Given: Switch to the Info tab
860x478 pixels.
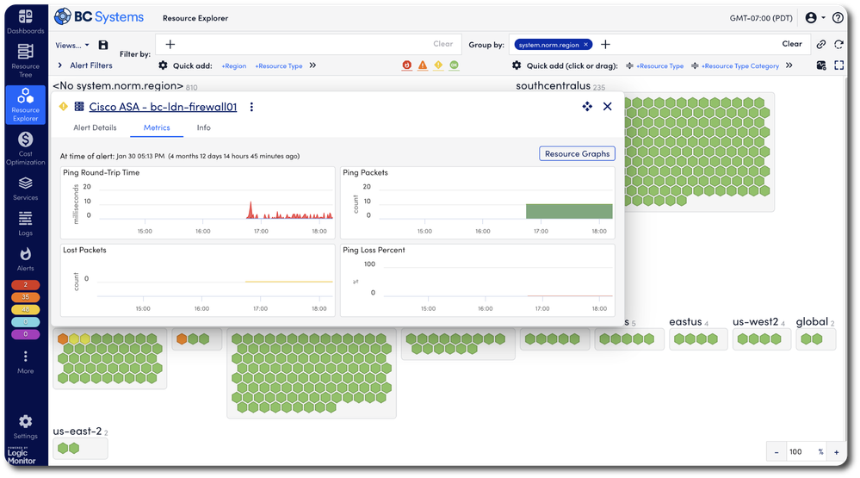Looking at the screenshot, I should coord(203,127).
